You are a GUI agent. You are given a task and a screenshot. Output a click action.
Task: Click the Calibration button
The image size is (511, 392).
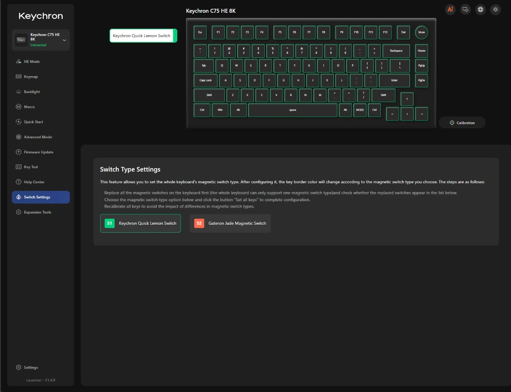point(462,123)
